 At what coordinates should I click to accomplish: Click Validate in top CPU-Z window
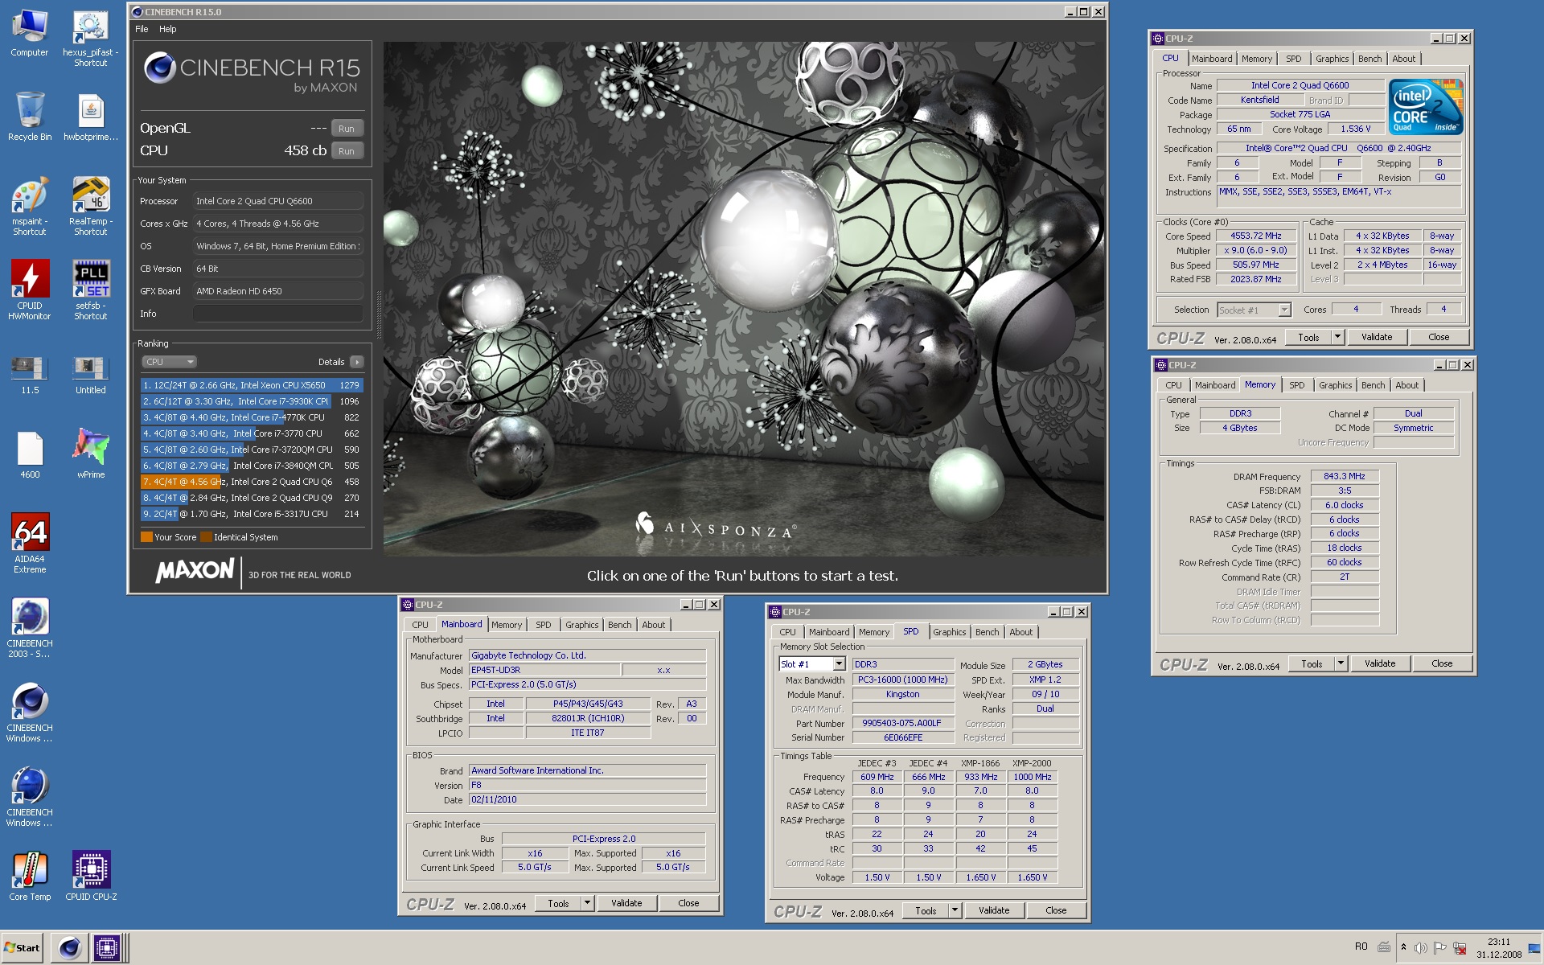tap(1377, 338)
